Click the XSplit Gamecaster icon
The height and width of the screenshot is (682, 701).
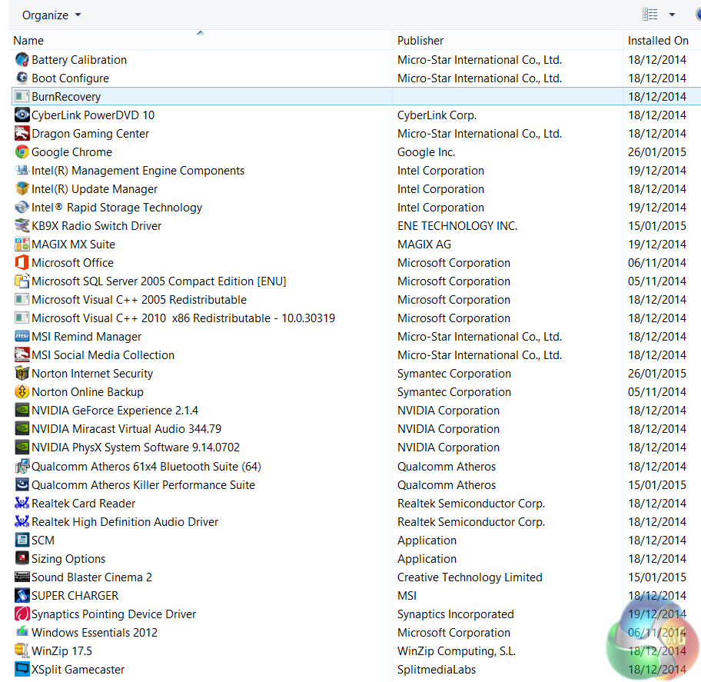pyautogui.click(x=22, y=670)
